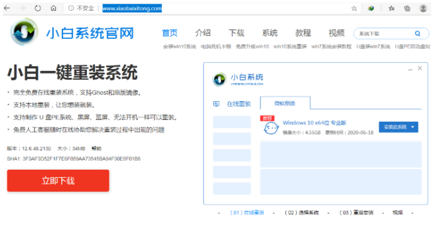Click the red 推荐 badge
Image resolution: width=433 pixels, height=233 pixels.
coord(267,119)
